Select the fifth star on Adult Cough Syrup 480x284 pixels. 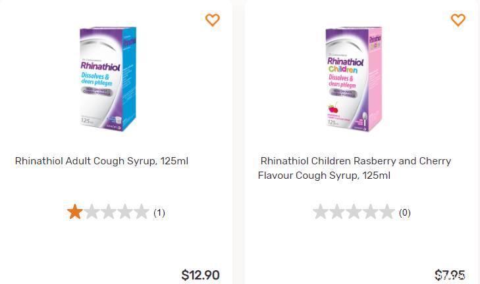click(141, 212)
